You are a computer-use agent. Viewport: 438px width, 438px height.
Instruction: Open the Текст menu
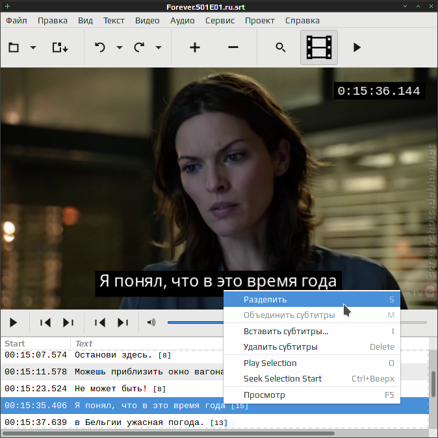114,20
